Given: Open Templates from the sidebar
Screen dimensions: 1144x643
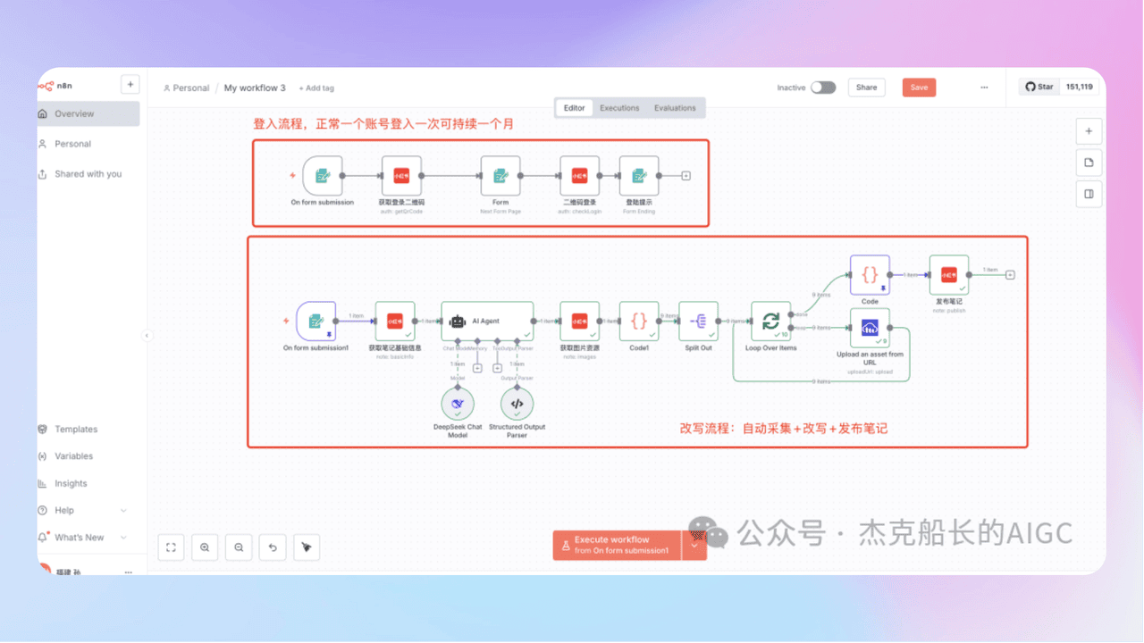Looking at the screenshot, I should point(75,430).
